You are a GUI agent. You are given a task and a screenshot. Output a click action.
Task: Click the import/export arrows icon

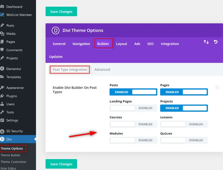pyautogui.click(x=206, y=42)
